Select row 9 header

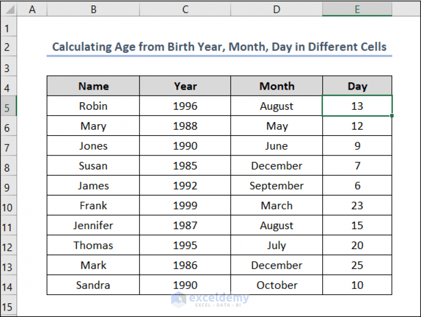(x=8, y=186)
